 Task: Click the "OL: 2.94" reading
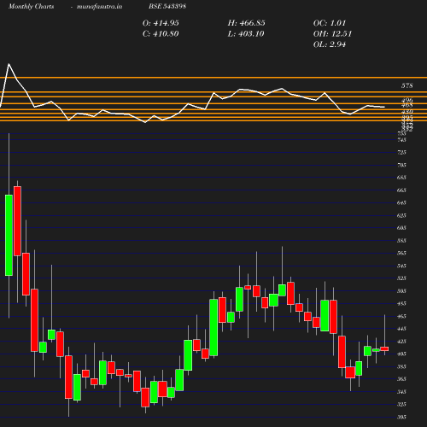tap(330, 44)
